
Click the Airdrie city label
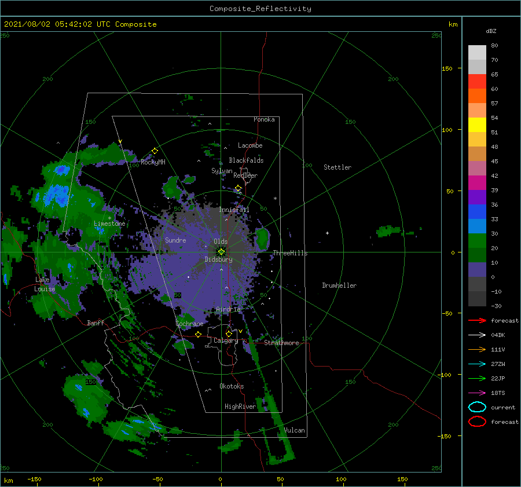click(228, 309)
